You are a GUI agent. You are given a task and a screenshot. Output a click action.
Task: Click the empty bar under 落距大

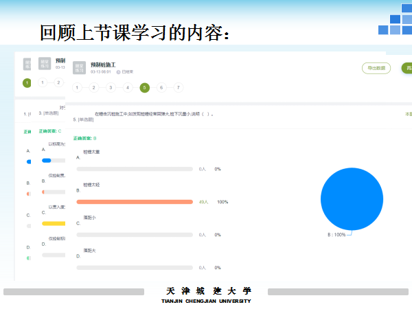click(135, 268)
